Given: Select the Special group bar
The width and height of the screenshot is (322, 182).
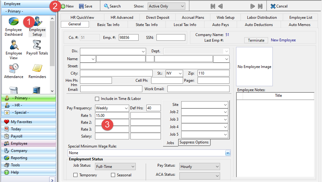Looking at the screenshot, I should [x=29, y=112].
